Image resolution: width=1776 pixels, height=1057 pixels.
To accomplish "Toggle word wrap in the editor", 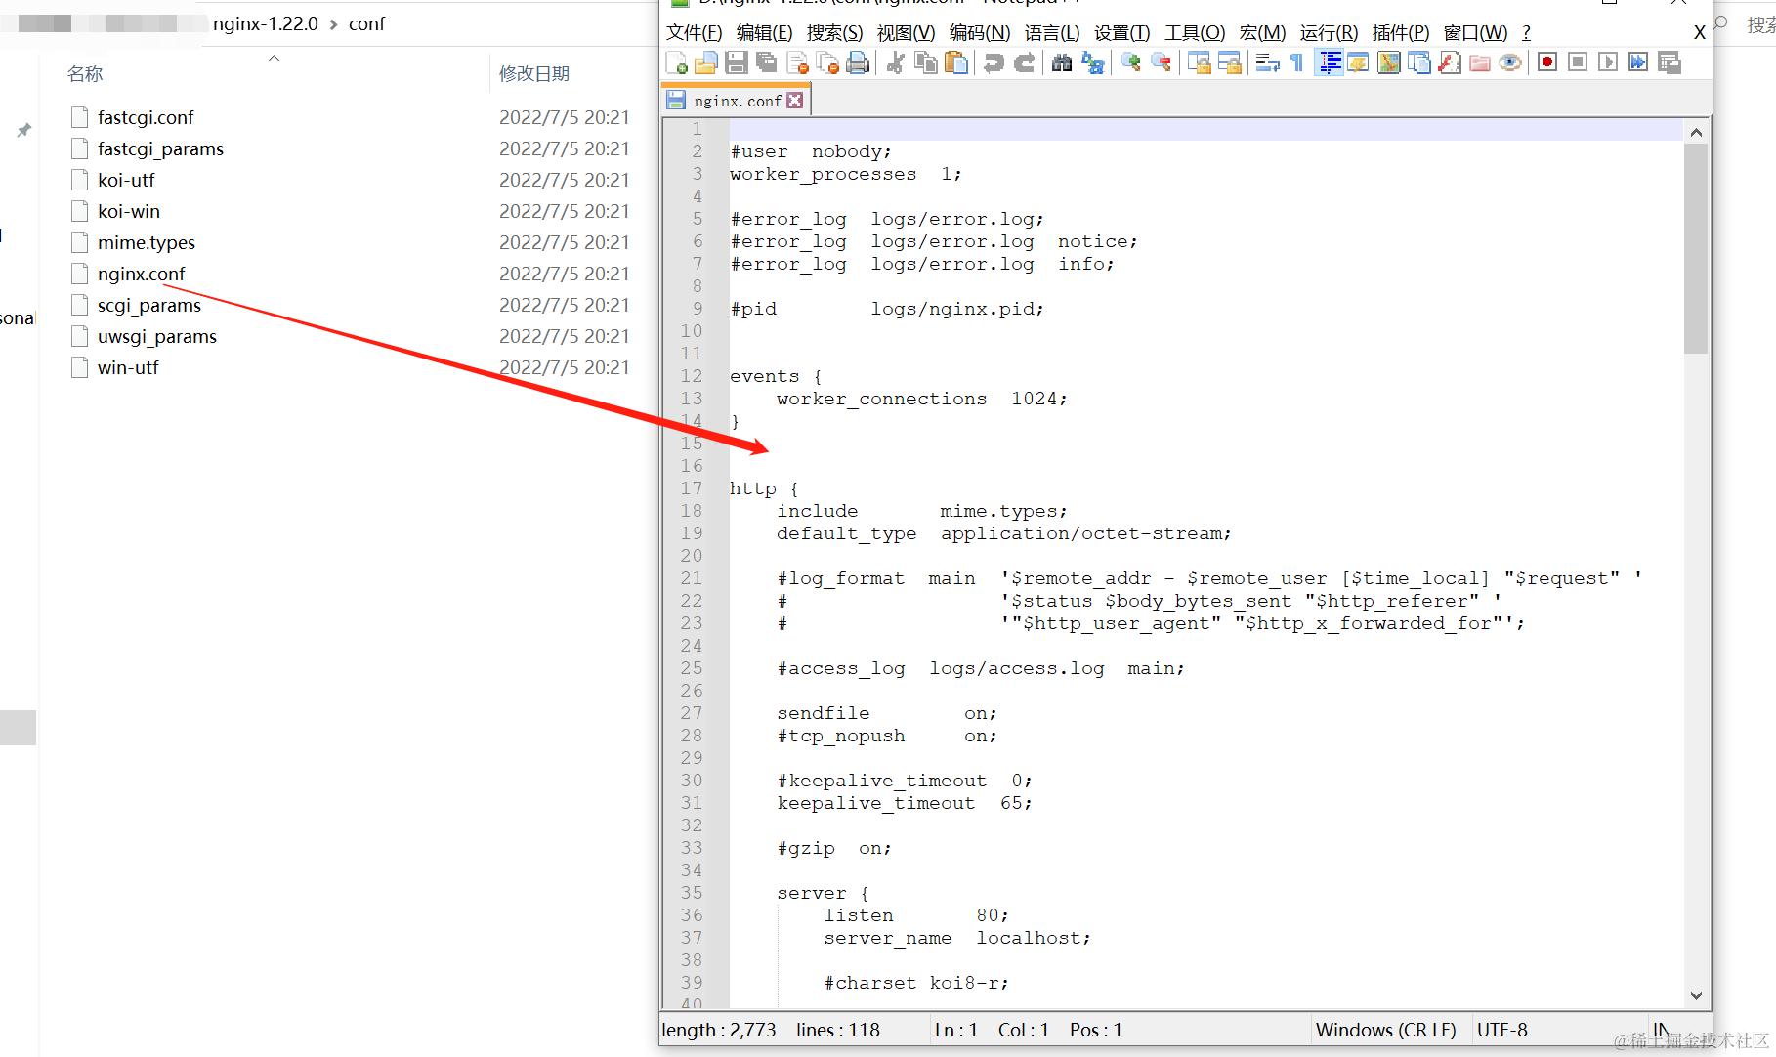I will coord(1267,63).
